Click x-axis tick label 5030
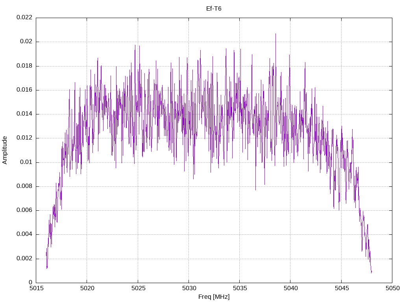 pos(189,288)
